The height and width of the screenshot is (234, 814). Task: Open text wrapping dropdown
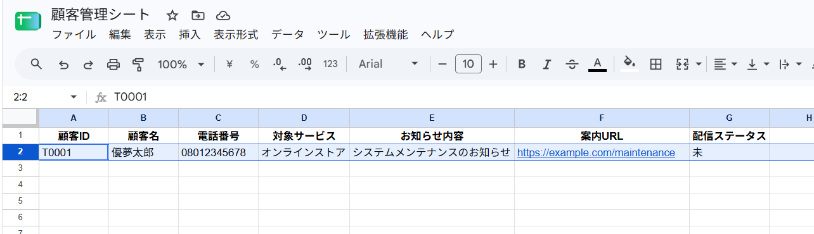tap(790, 64)
